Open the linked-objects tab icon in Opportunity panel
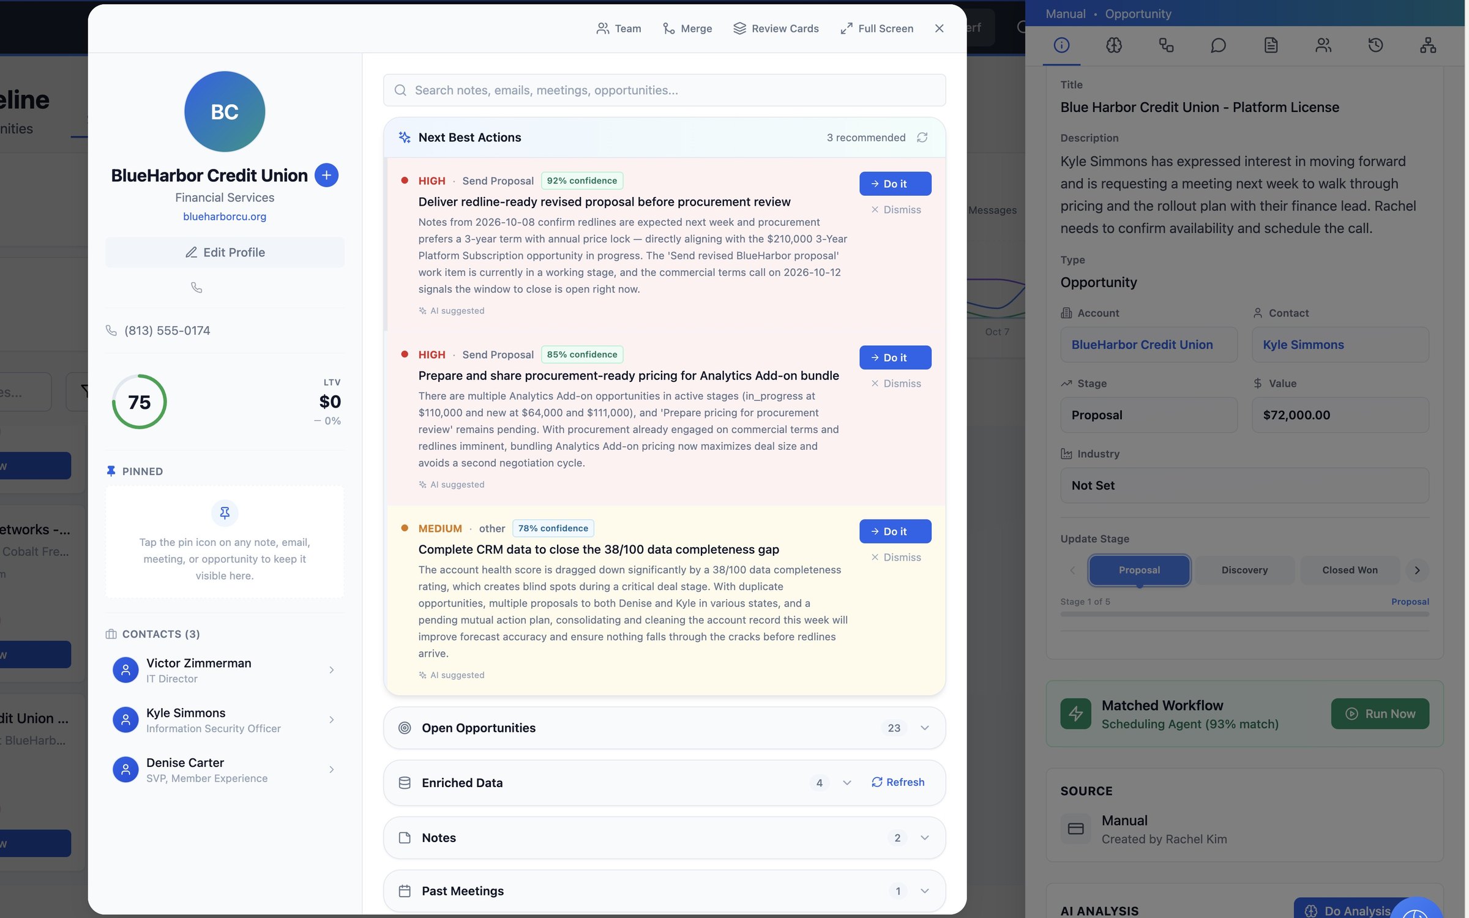This screenshot has height=918, width=1469. coord(1166,45)
